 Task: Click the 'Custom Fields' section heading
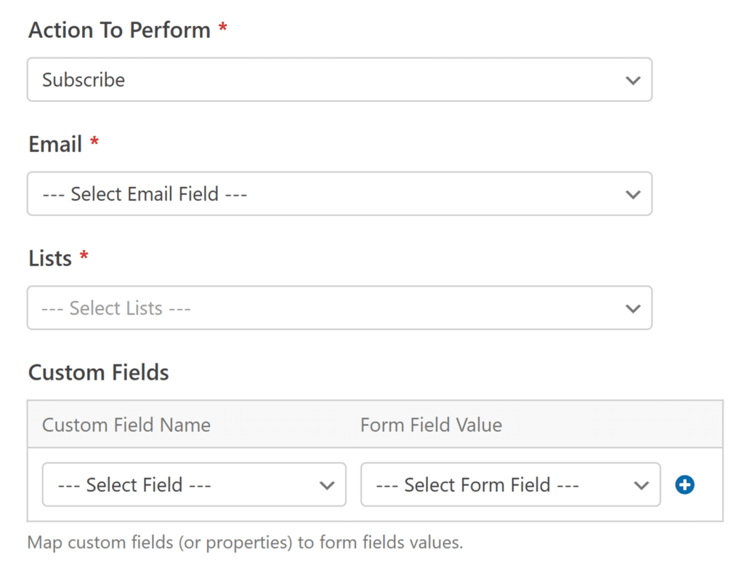(99, 373)
